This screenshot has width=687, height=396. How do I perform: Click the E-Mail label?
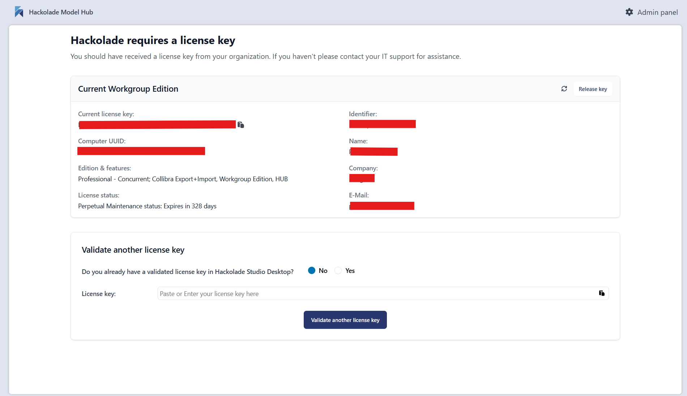(x=359, y=195)
